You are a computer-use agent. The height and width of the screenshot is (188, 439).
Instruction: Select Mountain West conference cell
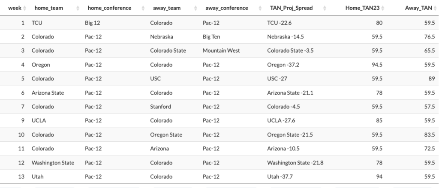(x=221, y=51)
